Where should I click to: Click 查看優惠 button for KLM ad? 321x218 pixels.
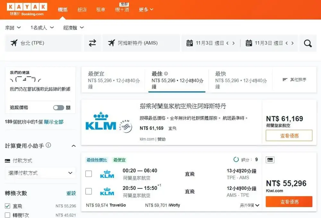pos(289,136)
